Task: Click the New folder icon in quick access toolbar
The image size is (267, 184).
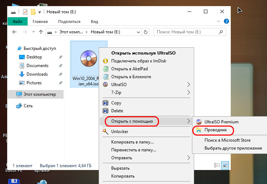Action: pyautogui.click(x=33, y=12)
